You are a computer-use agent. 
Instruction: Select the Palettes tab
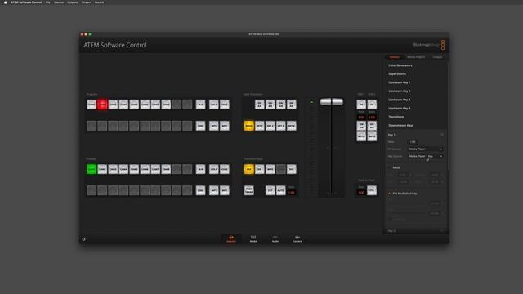pos(395,57)
